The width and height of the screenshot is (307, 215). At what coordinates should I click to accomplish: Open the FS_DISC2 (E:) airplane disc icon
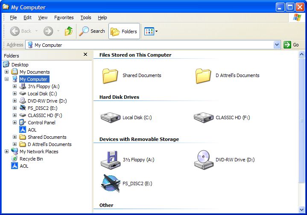click(x=110, y=183)
